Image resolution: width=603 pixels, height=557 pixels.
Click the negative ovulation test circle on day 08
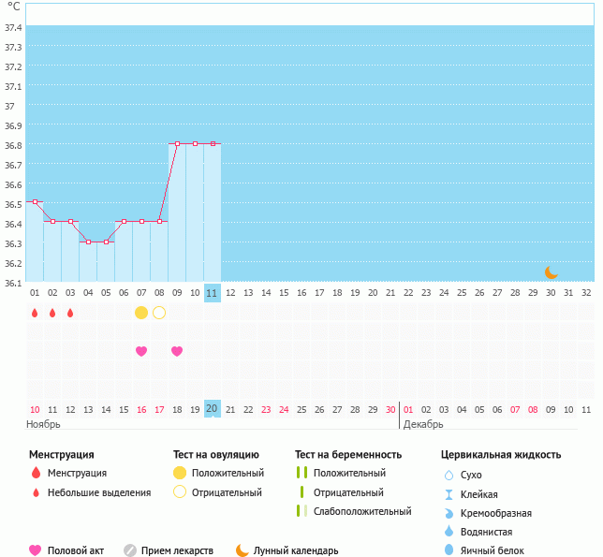pos(159,313)
